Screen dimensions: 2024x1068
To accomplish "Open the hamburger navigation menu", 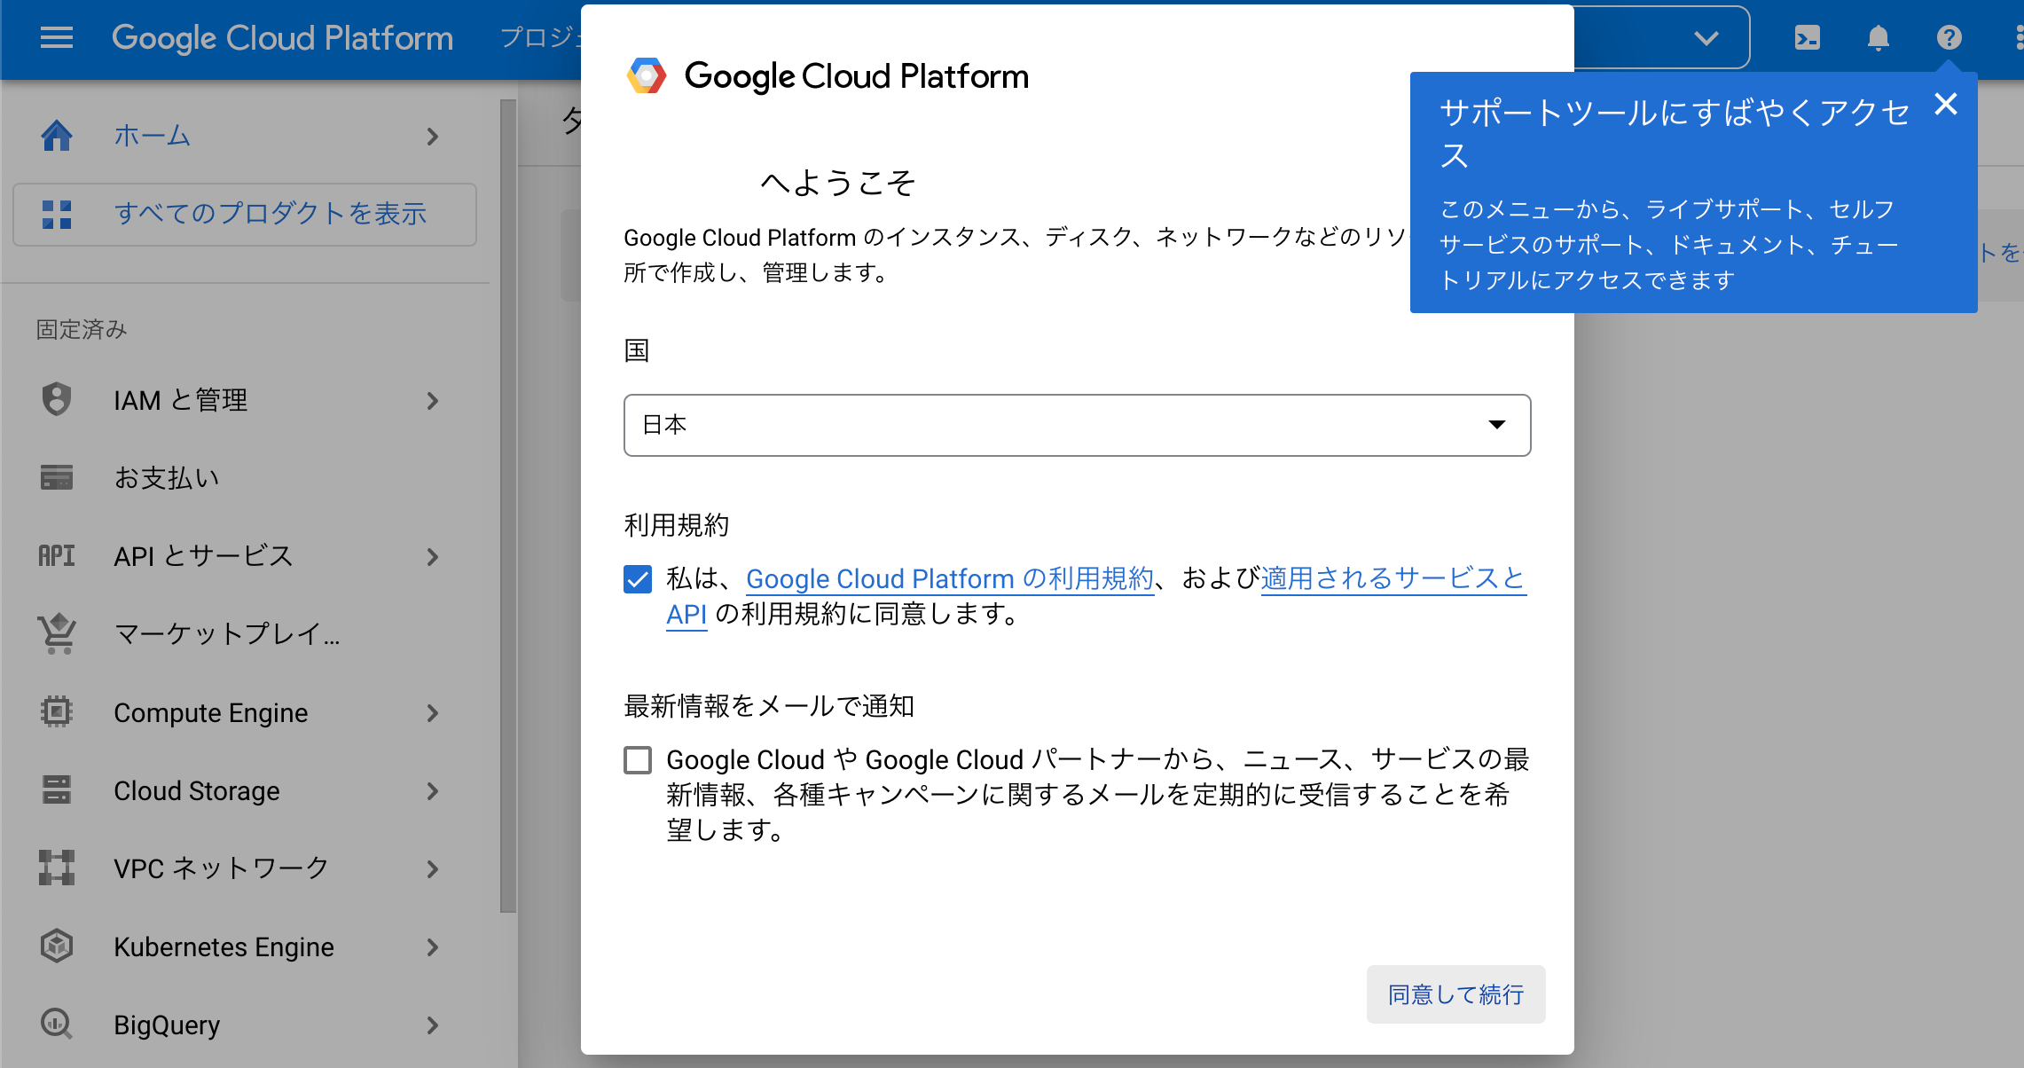I will point(57,37).
